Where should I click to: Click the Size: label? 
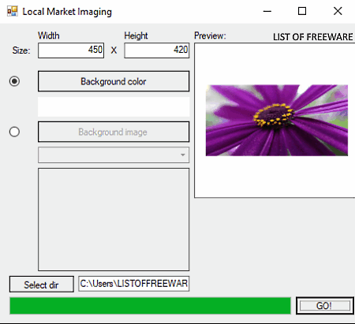[21, 50]
